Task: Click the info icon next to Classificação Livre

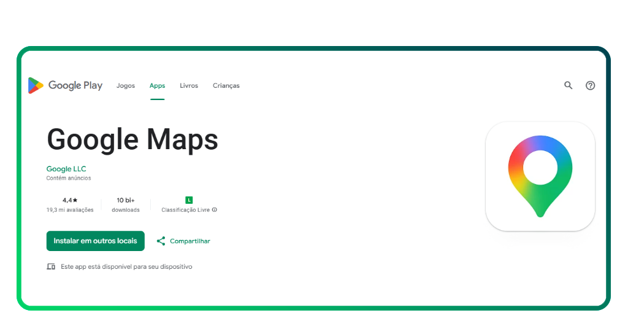Action: coord(215,210)
